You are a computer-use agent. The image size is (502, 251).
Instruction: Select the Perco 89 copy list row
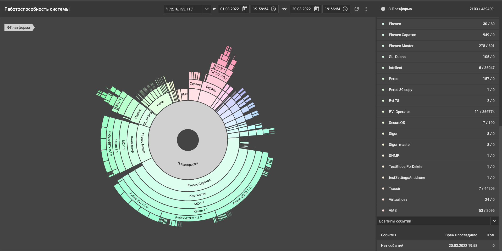438,90
